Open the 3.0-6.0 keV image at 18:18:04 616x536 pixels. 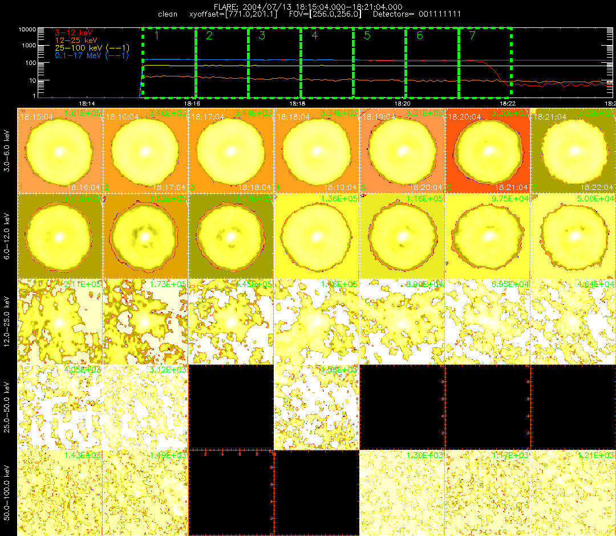pos(317,151)
